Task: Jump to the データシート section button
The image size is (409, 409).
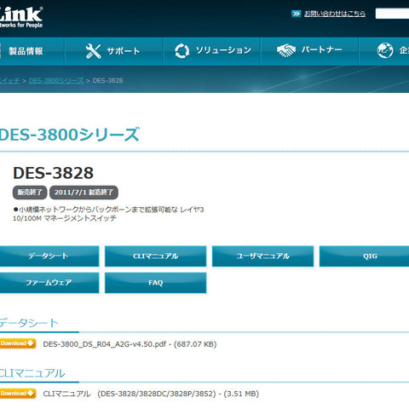Action: (49, 256)
